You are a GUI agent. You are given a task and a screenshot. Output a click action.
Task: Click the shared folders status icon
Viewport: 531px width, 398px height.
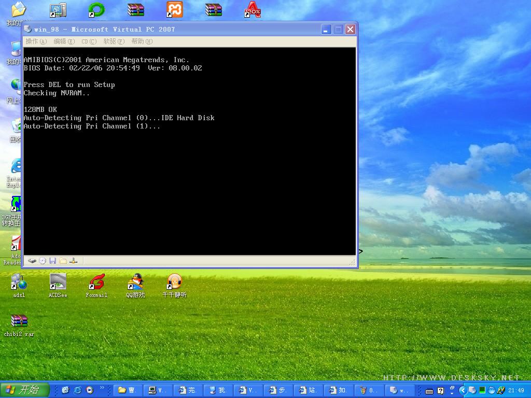63,261
